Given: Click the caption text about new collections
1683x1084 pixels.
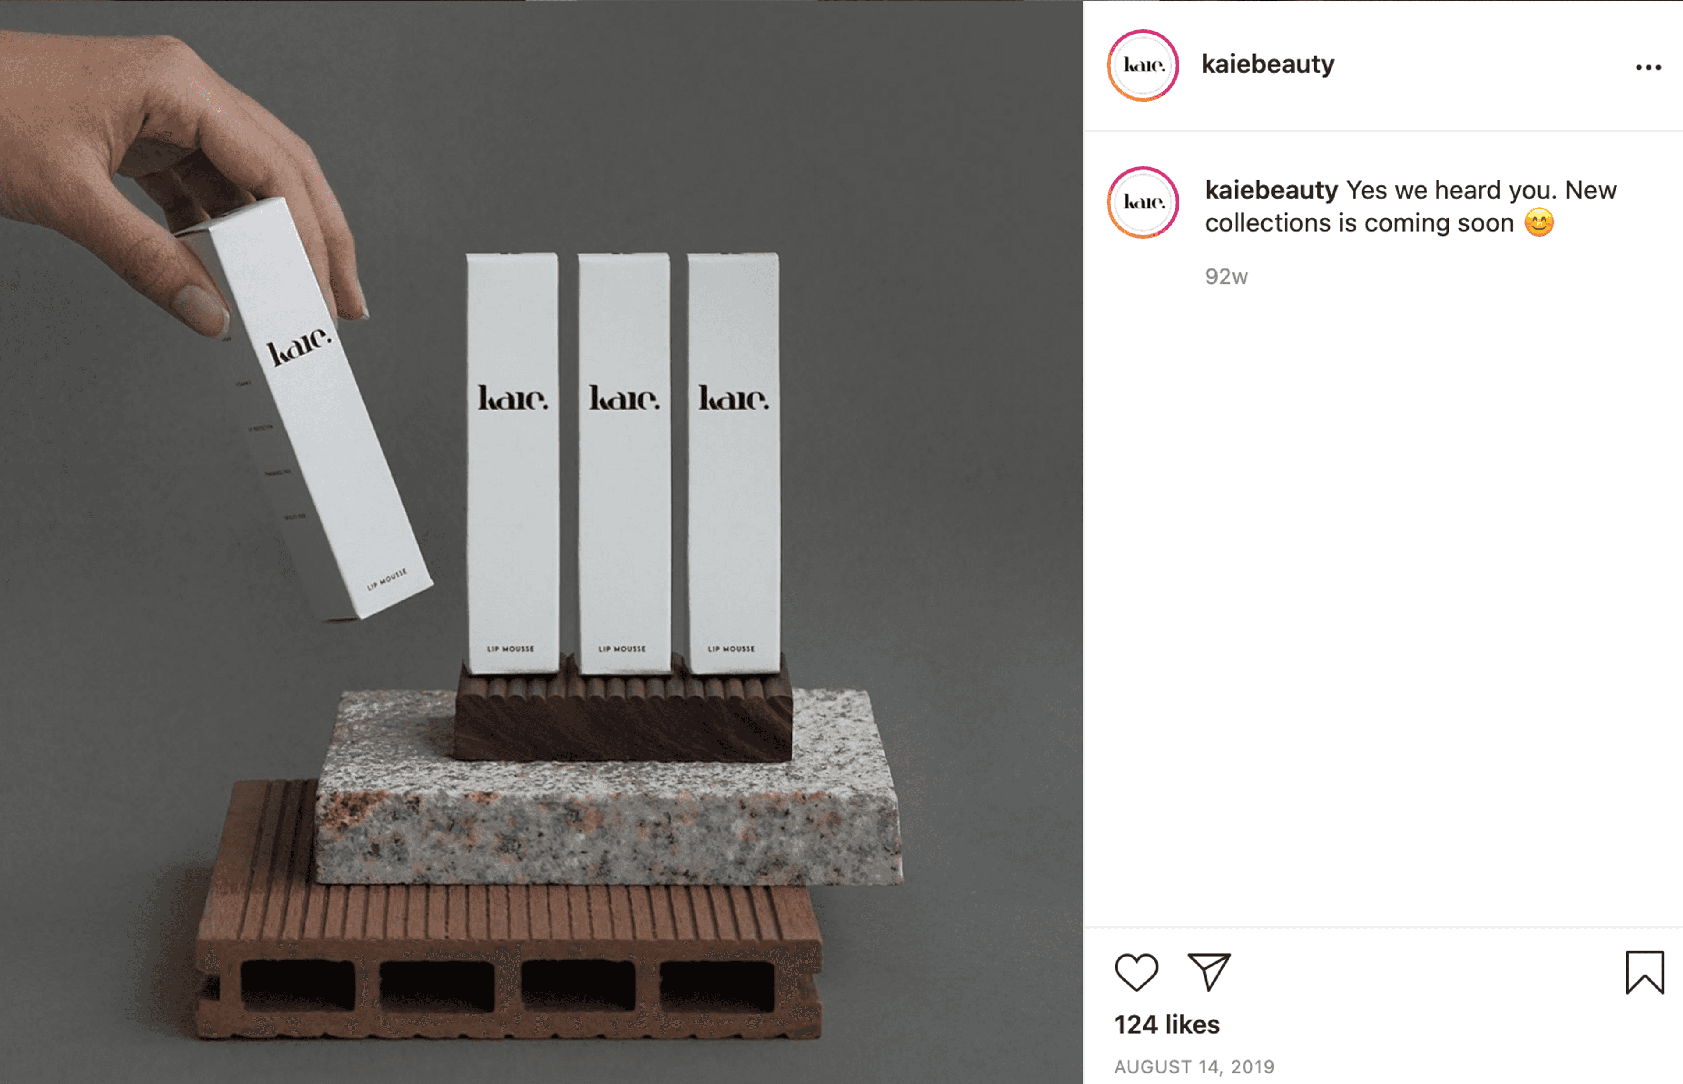Looking at the screenshot, I should pos(1411,206).
